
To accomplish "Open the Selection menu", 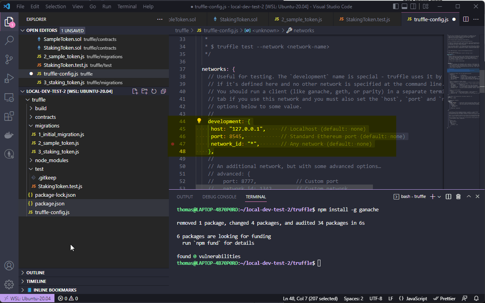I will pyautogui.click(x=56, y=6).
